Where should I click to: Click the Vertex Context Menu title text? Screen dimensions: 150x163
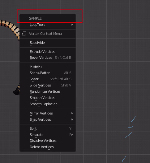[x=45, y=34]
